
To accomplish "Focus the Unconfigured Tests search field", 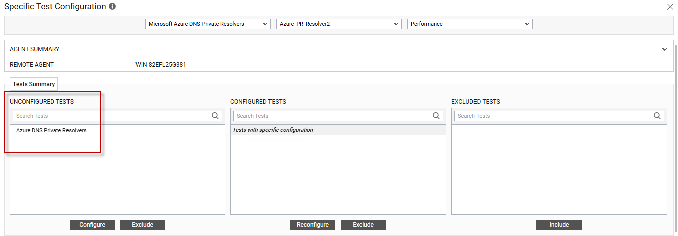I will click(x=111, y=116).
